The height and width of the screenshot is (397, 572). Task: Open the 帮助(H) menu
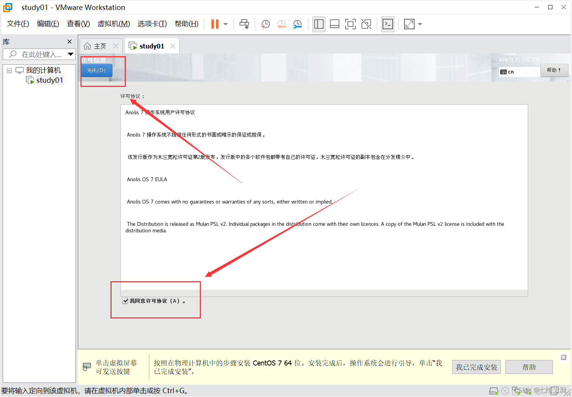pyautogui.click(x=186, y=24)
